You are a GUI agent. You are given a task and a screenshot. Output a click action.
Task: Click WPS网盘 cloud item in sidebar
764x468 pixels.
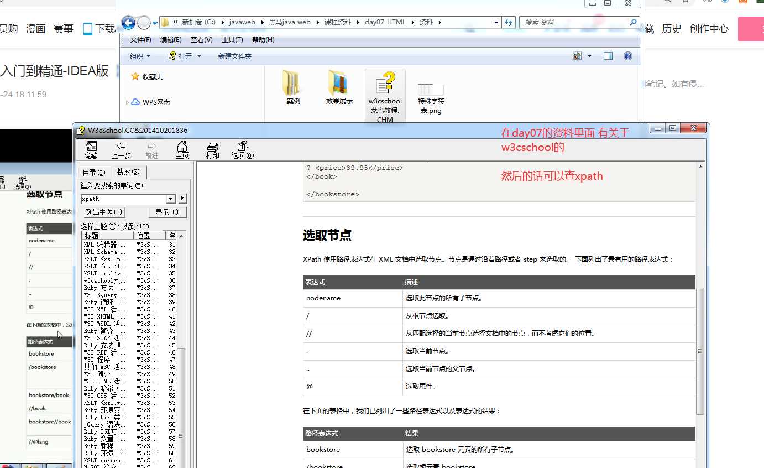151,102
